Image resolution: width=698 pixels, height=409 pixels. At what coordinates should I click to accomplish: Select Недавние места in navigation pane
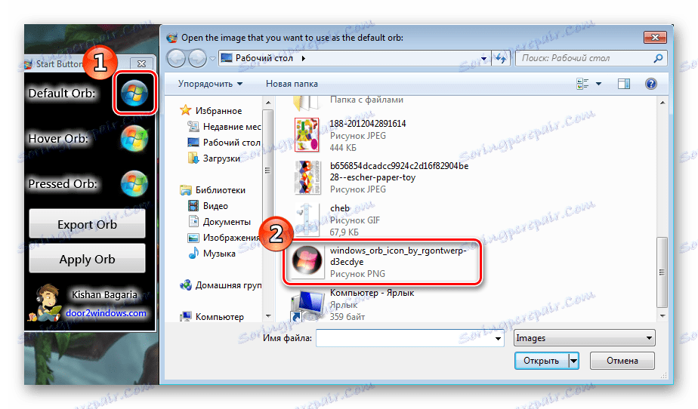click(x=231, y=127)
